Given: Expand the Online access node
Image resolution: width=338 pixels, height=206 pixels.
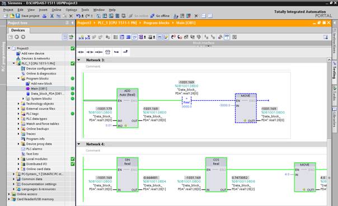Looking at the screenshot, I should tap(9, 194).
